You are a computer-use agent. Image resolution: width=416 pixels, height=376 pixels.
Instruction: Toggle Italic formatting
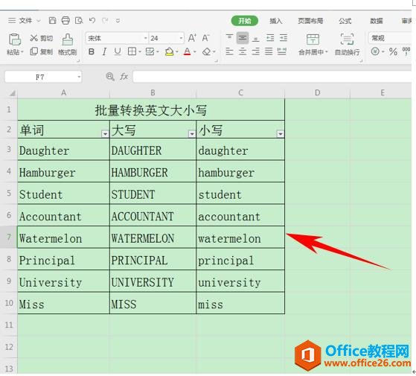point(104,51)
